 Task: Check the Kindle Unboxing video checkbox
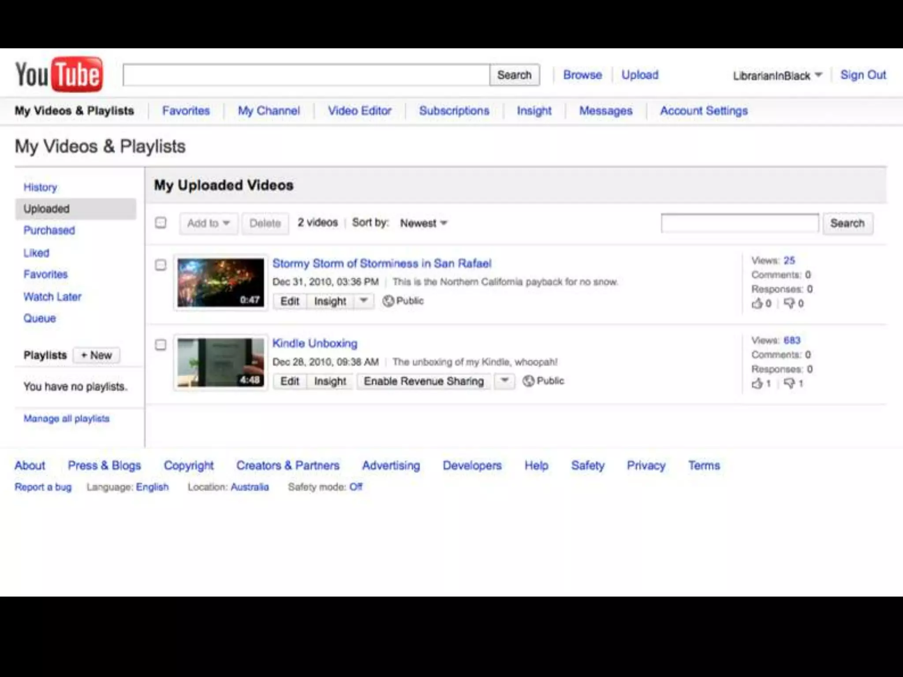point(161,345)
